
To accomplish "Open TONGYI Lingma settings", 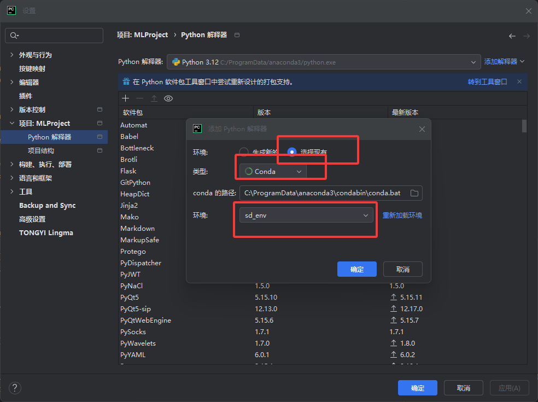I will (46, 233).
